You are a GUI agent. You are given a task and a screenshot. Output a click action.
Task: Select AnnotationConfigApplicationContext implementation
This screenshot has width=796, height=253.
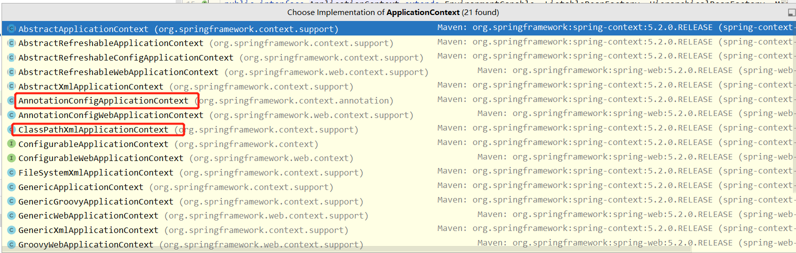103,101
